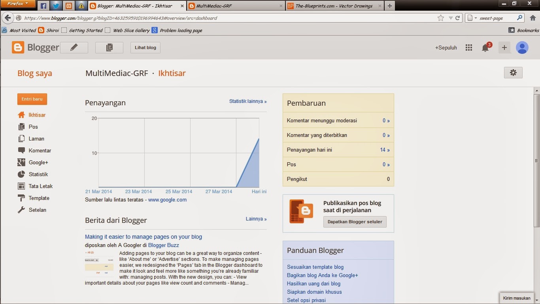
Task: Click the Google+ icon in sidebar
Action: pyautogui.click(x=21, y=162)
